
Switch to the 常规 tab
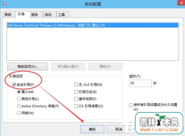9,15
